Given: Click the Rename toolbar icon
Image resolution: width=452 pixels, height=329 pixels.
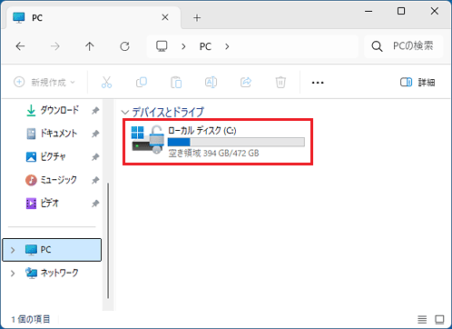Looking at the screenshot, I should [x=211, y=82].
